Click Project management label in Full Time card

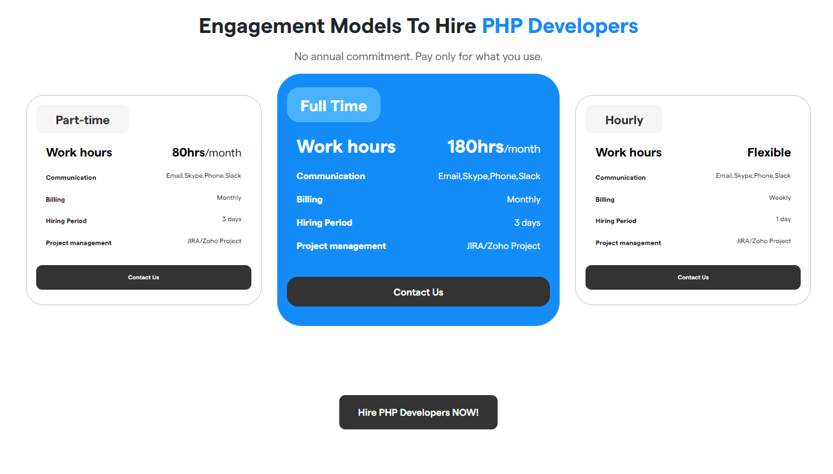341,246
